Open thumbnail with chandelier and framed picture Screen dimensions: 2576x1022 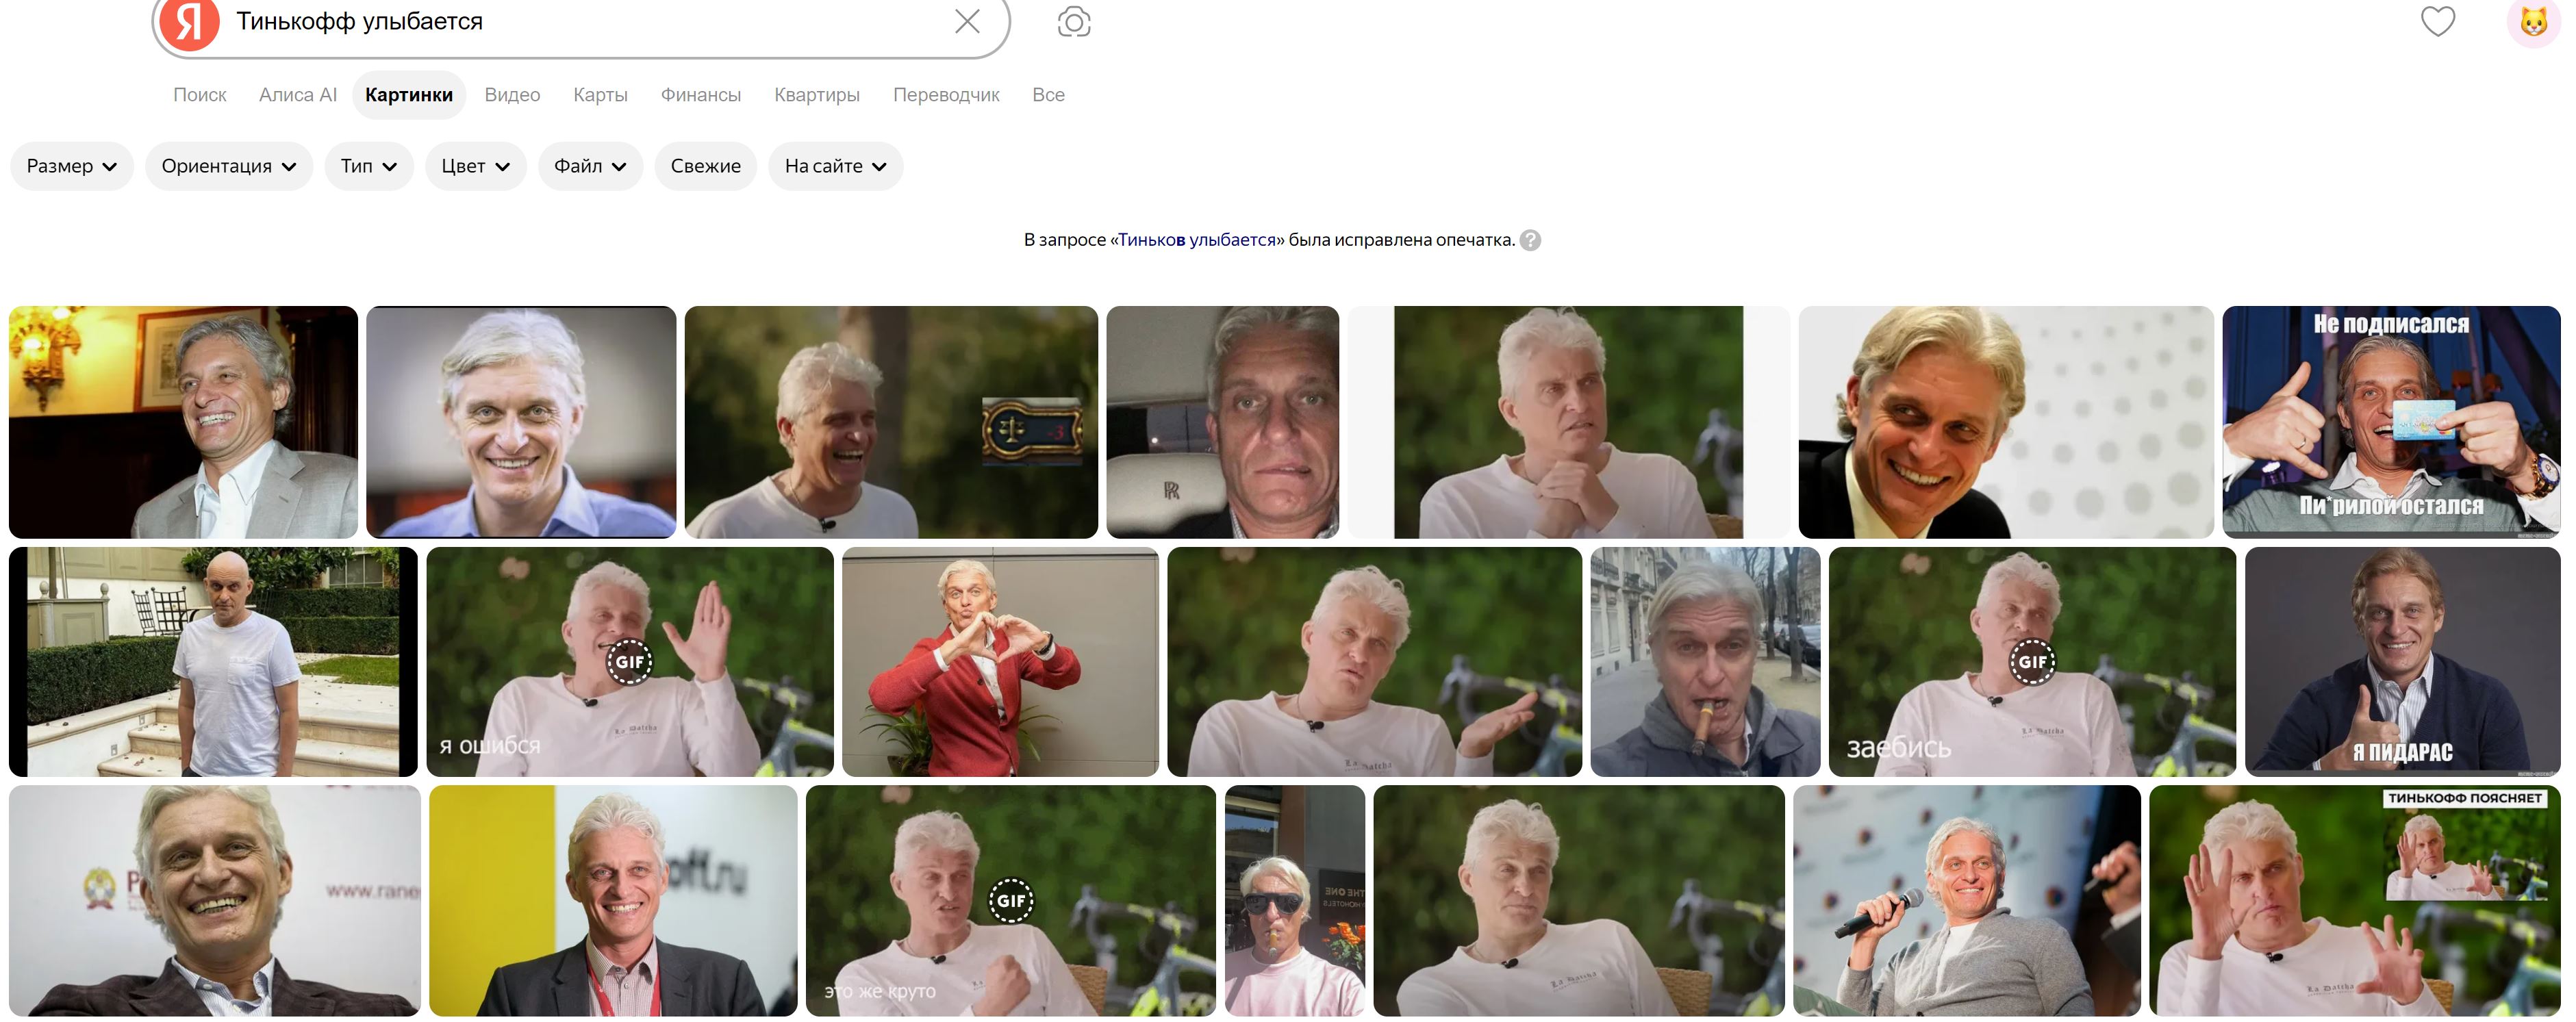pos(183,422)
